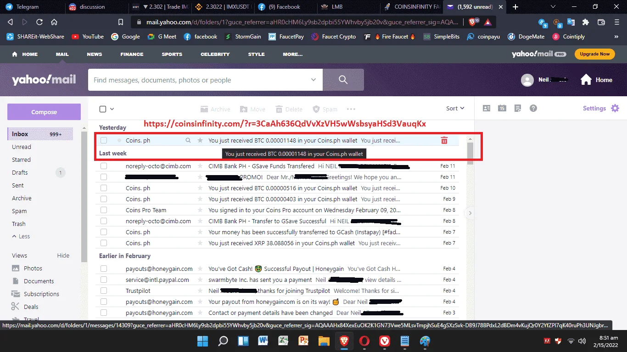Open the Brave wallet icon
Viewport: 627px width, 352px height.
point(601,22)
